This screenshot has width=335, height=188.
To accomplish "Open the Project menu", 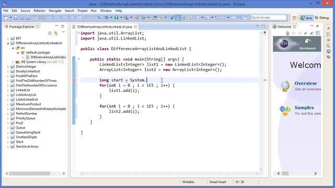I will click(x=82, y=10).
